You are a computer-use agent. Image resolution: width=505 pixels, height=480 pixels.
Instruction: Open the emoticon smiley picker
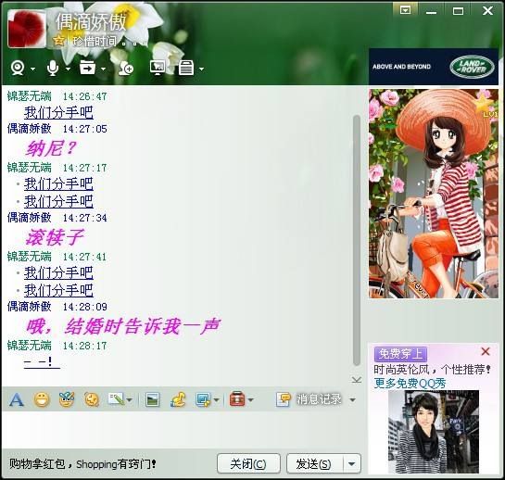tap(42, 399)
